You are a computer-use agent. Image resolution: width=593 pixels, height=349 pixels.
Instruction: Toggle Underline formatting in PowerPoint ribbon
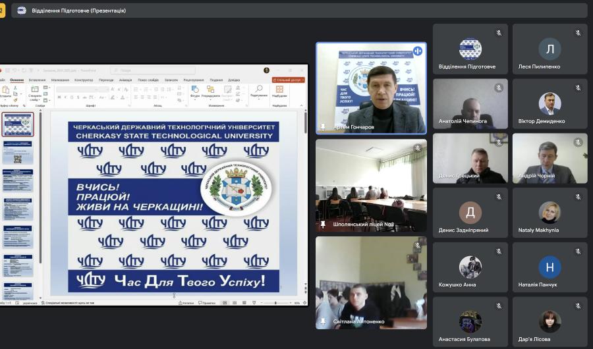[x=72, y=97]
